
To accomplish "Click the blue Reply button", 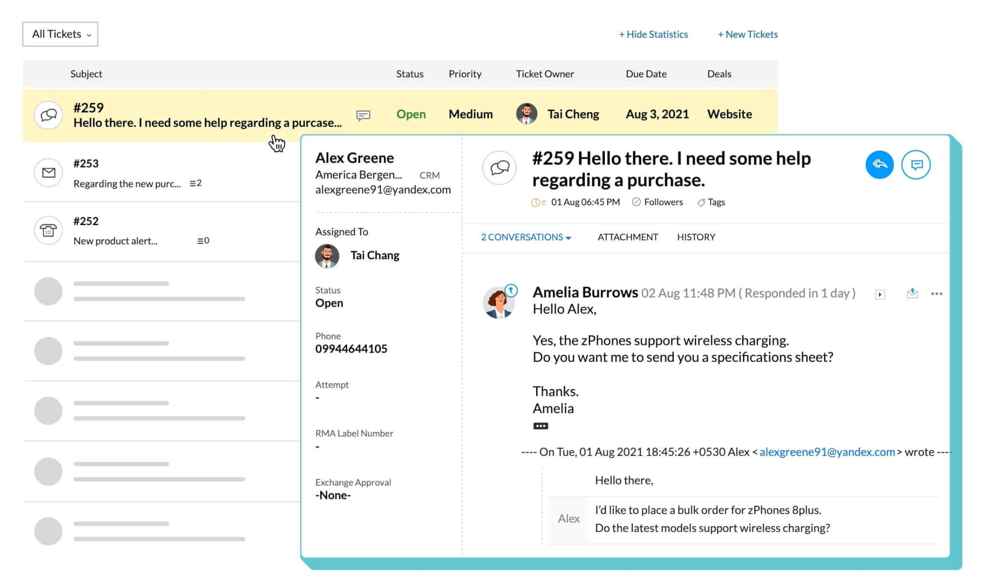I will click(x=880, y=165).
